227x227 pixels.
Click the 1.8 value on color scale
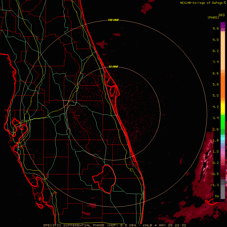[216, 140]
